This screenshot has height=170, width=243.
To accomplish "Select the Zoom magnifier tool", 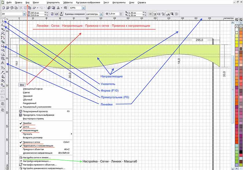I will coord(3,33).
